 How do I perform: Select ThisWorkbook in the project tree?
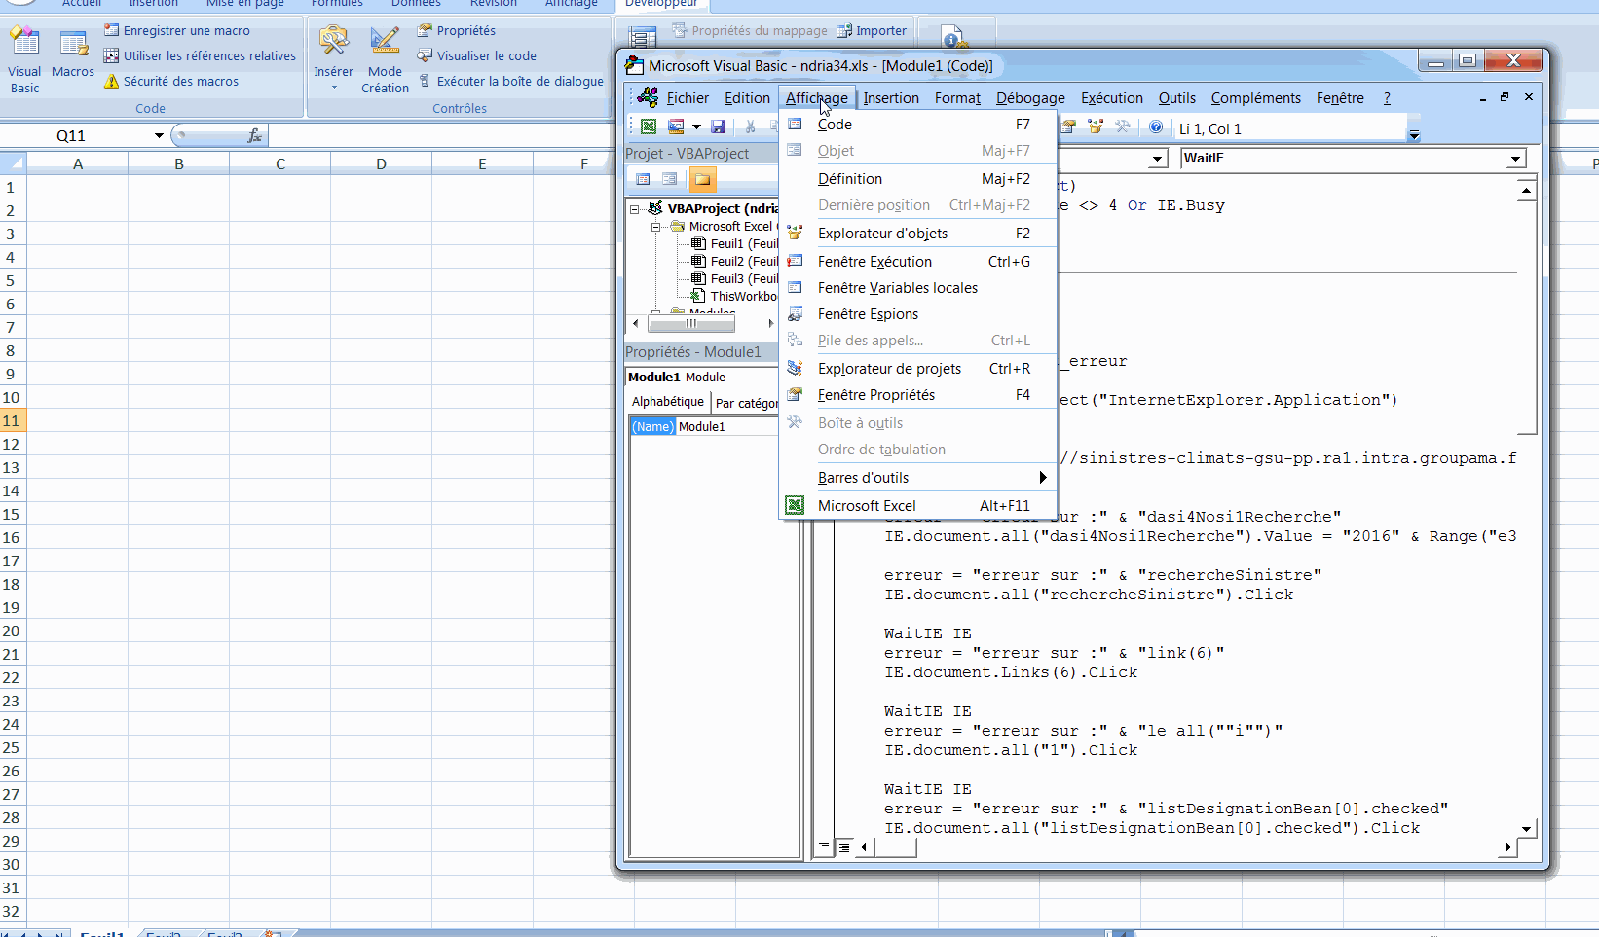click(734, 297)
